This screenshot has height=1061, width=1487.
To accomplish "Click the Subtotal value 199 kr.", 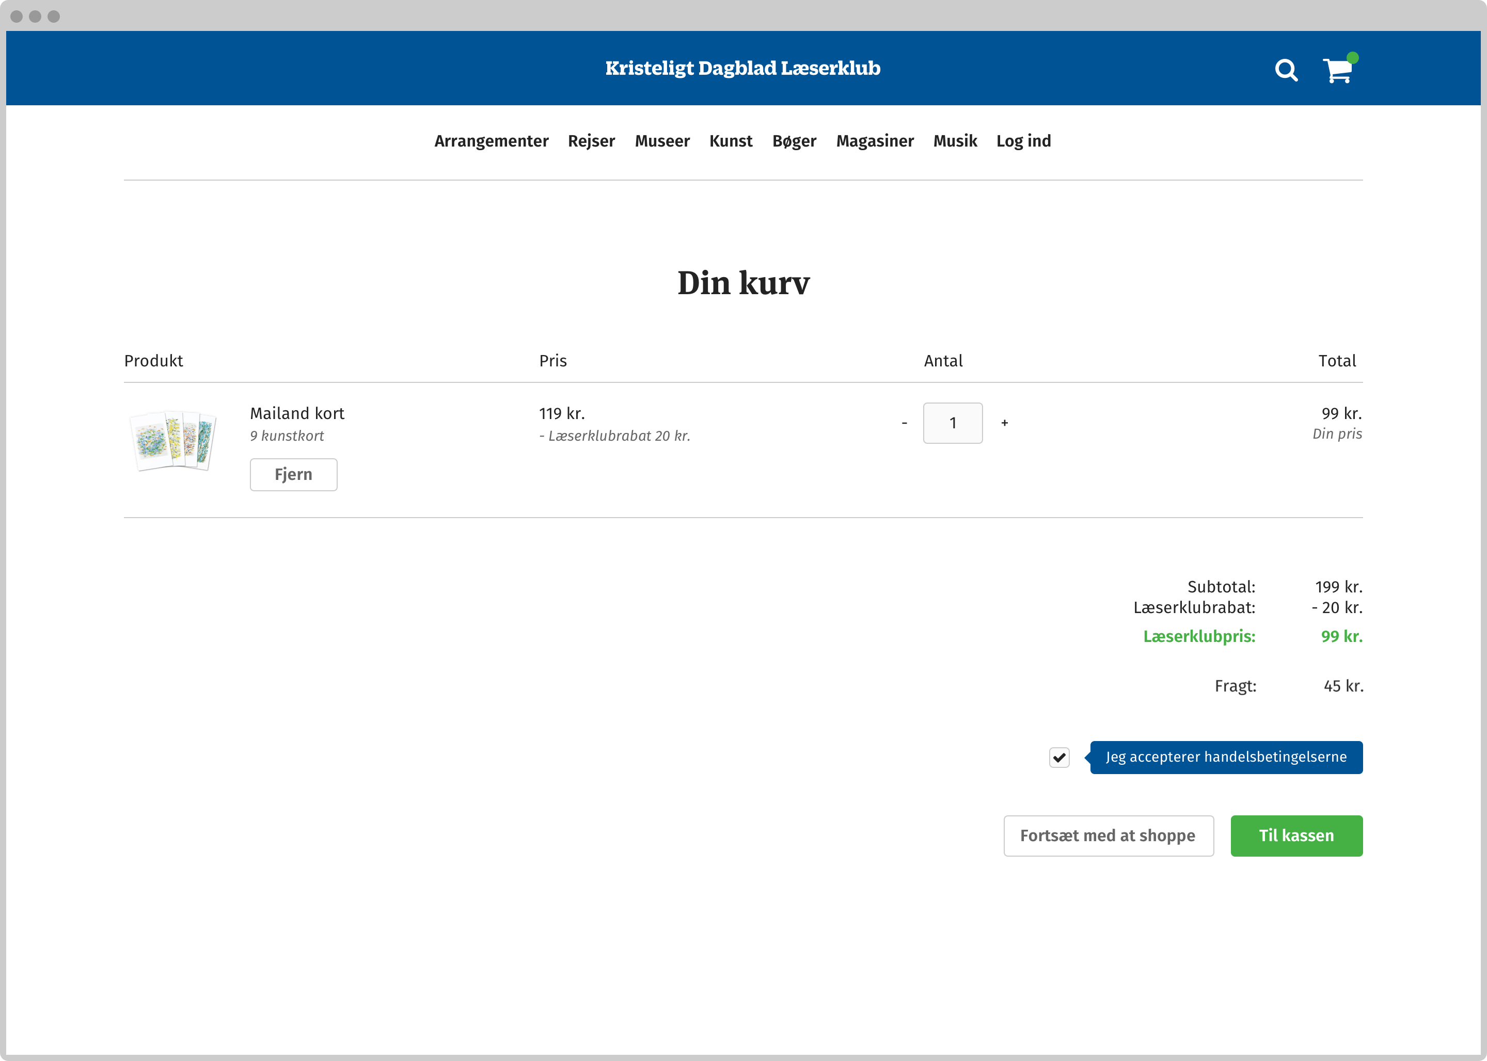I will (1339, 587).
